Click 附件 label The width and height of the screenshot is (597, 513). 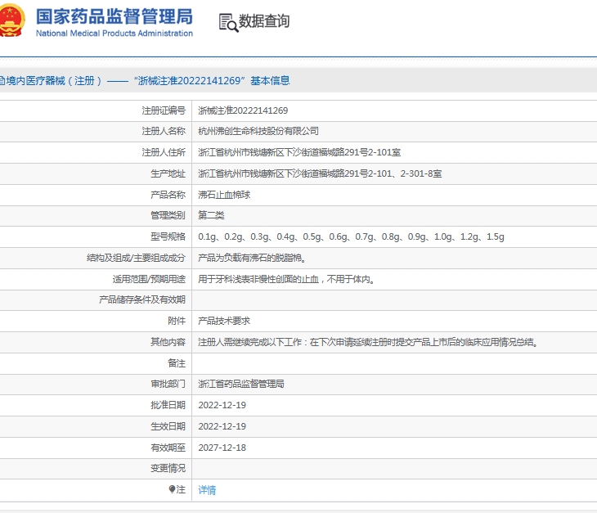tap(177, 321)
